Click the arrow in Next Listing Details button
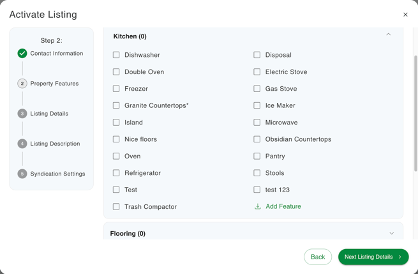The image size is (418, 274). pyautogui.click(x=400, y=257)
